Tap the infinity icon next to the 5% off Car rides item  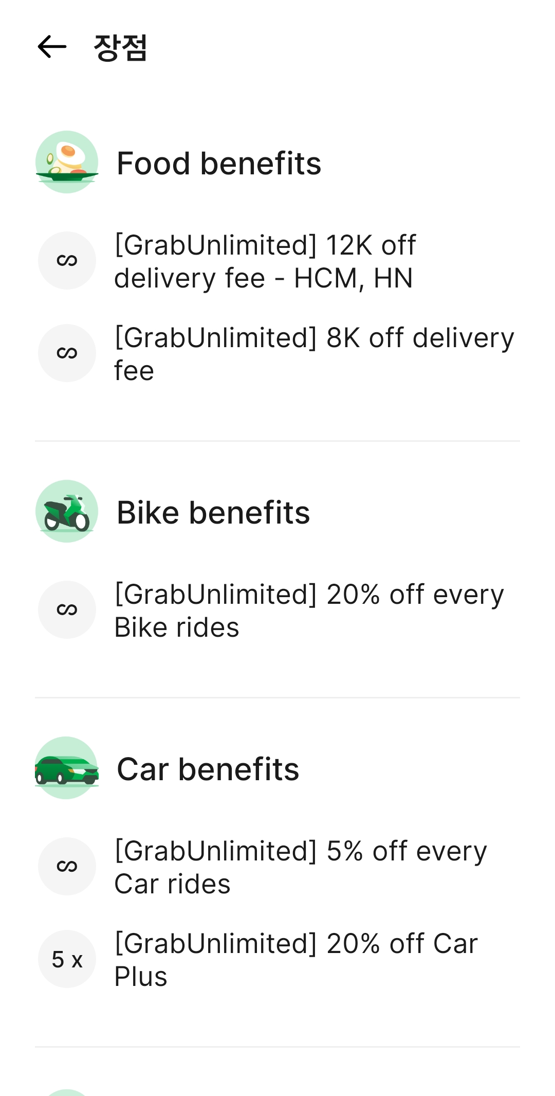tap(67, 867)
